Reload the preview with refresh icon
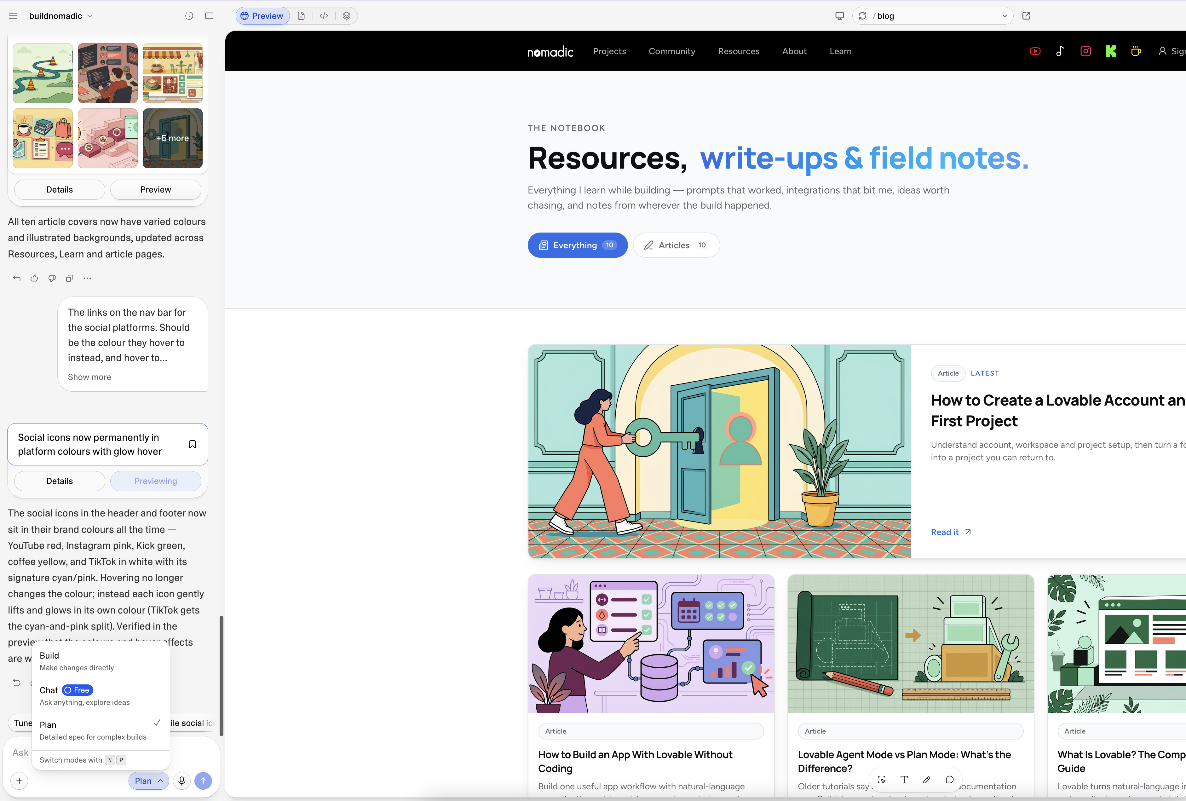The height and width of the screenshot is (801, 1186). point(862,16)
